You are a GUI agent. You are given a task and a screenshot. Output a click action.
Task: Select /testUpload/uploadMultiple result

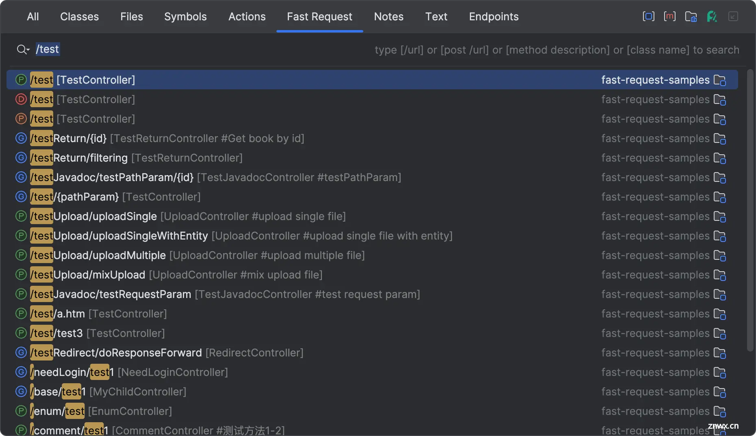372,255
